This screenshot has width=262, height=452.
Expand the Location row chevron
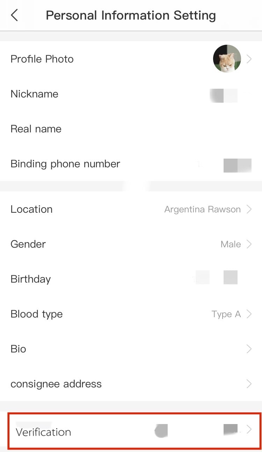249,209
